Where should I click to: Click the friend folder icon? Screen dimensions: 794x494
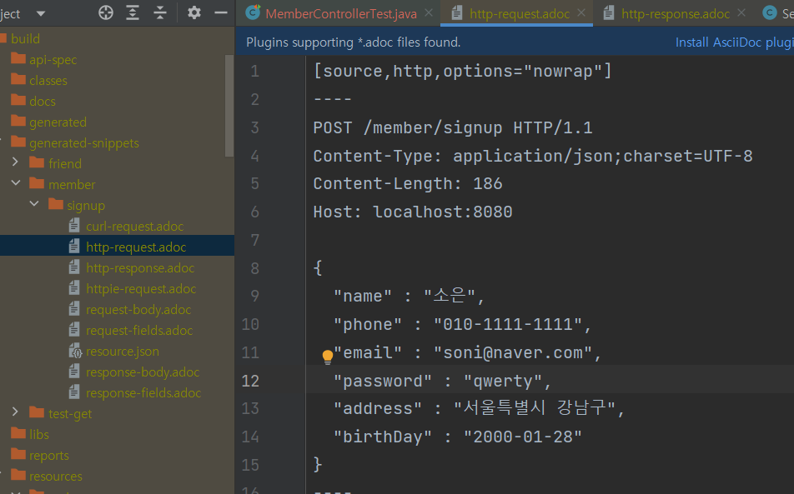click(37, 162)
